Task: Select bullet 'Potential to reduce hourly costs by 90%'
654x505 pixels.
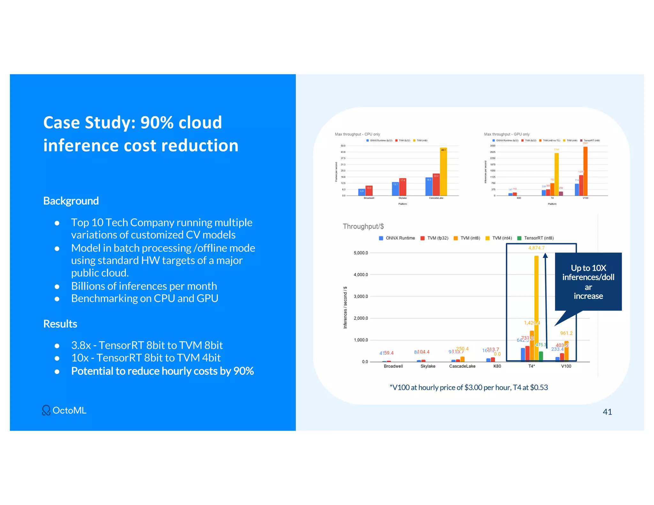Action: [163, 371]
